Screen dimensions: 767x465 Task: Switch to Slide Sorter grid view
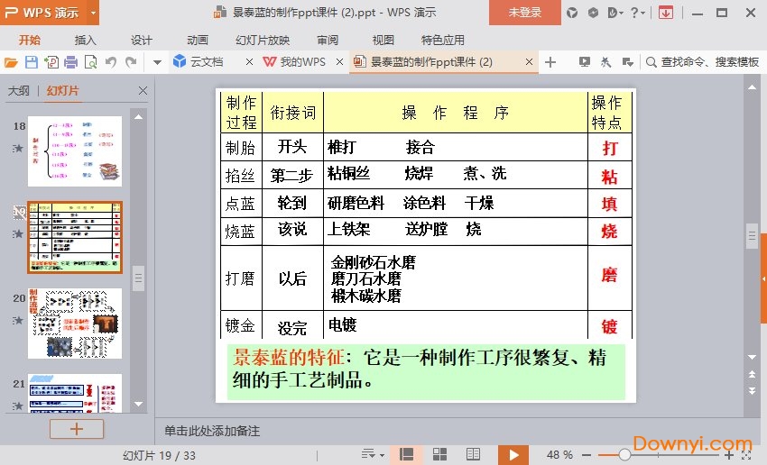coord(440,455)
